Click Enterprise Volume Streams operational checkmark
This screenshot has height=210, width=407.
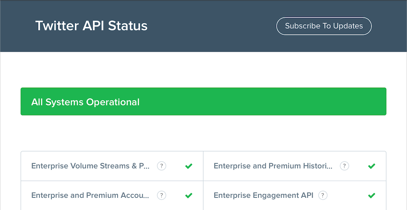click(x=189, y=166)
